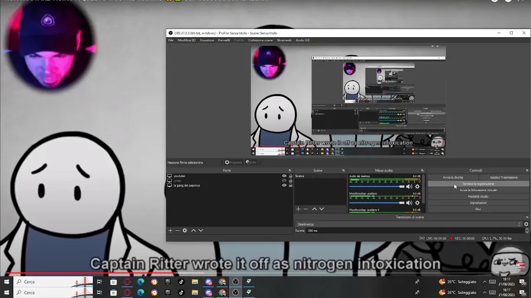531x298 pixels.
Task: Click Esci button in Controlli
Action: click(x=478, y=209)
